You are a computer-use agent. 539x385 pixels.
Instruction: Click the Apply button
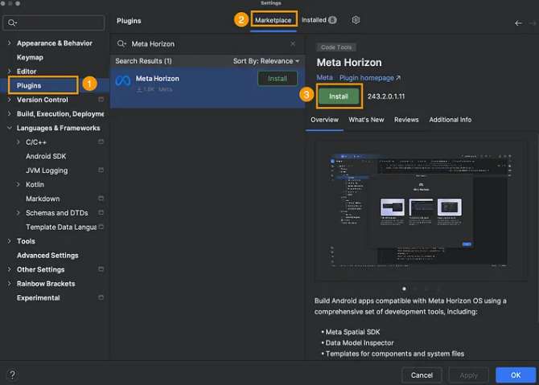pos(468,375)
